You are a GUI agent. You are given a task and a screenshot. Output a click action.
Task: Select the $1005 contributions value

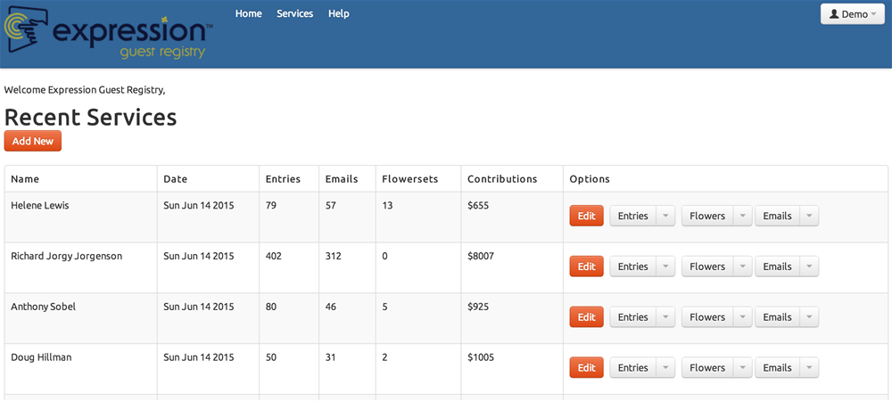point(481,357)
